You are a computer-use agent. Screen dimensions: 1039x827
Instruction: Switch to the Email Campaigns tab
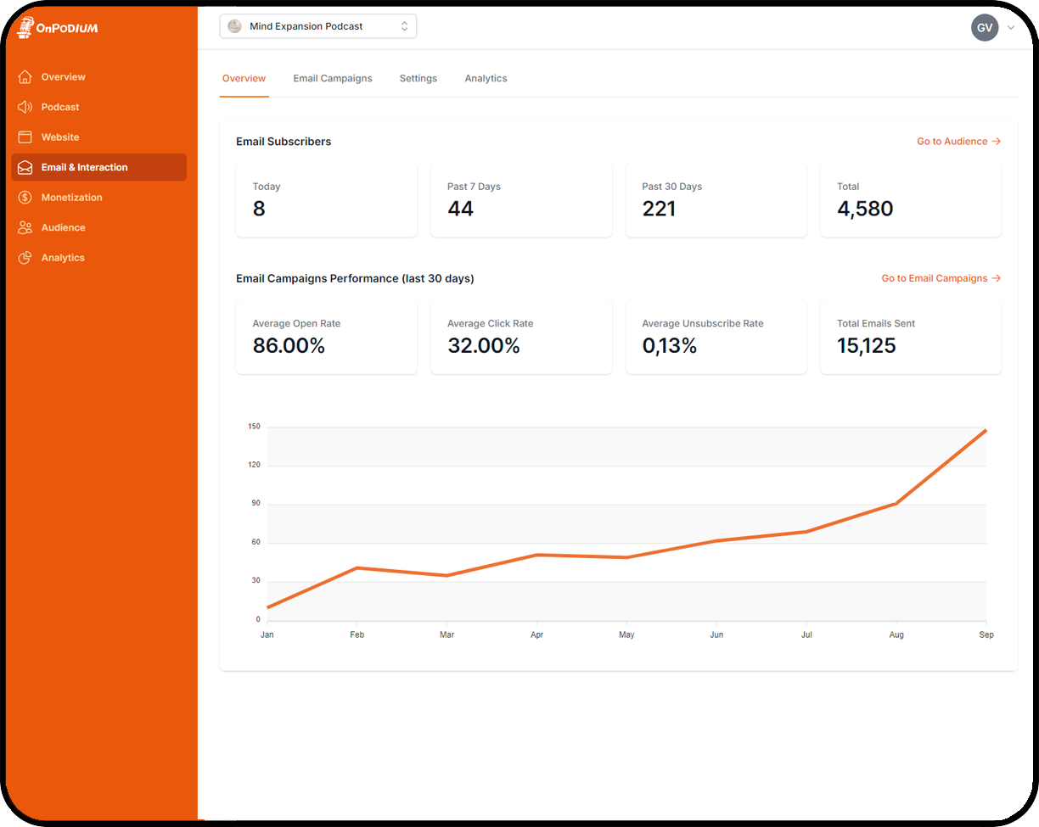[x=332, y=78]
